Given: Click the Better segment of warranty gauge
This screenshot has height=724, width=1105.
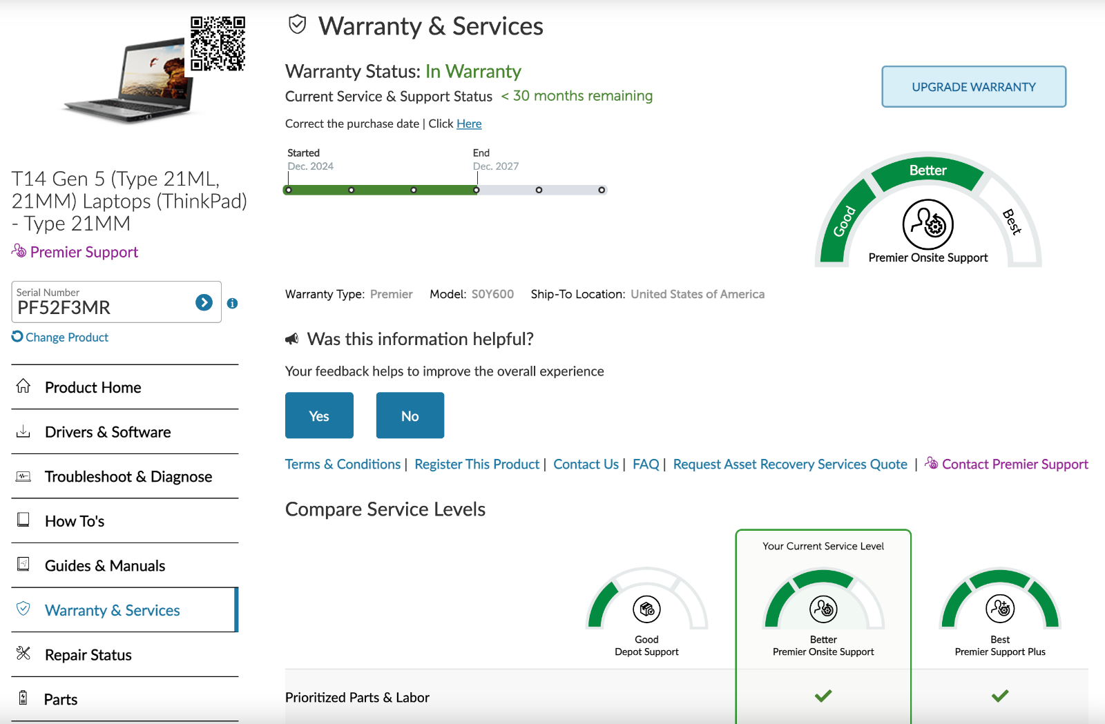Looking at the screenshot, I should pos(928,172).
